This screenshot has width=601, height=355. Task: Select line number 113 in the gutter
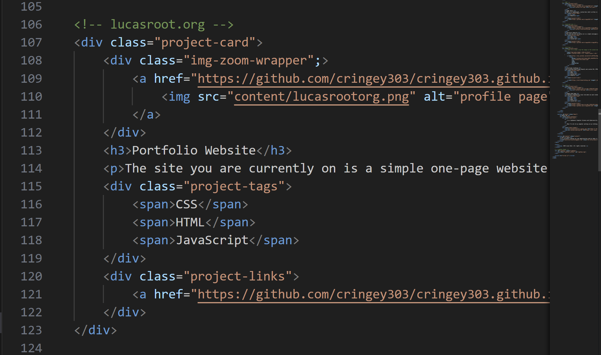(31, 151)
